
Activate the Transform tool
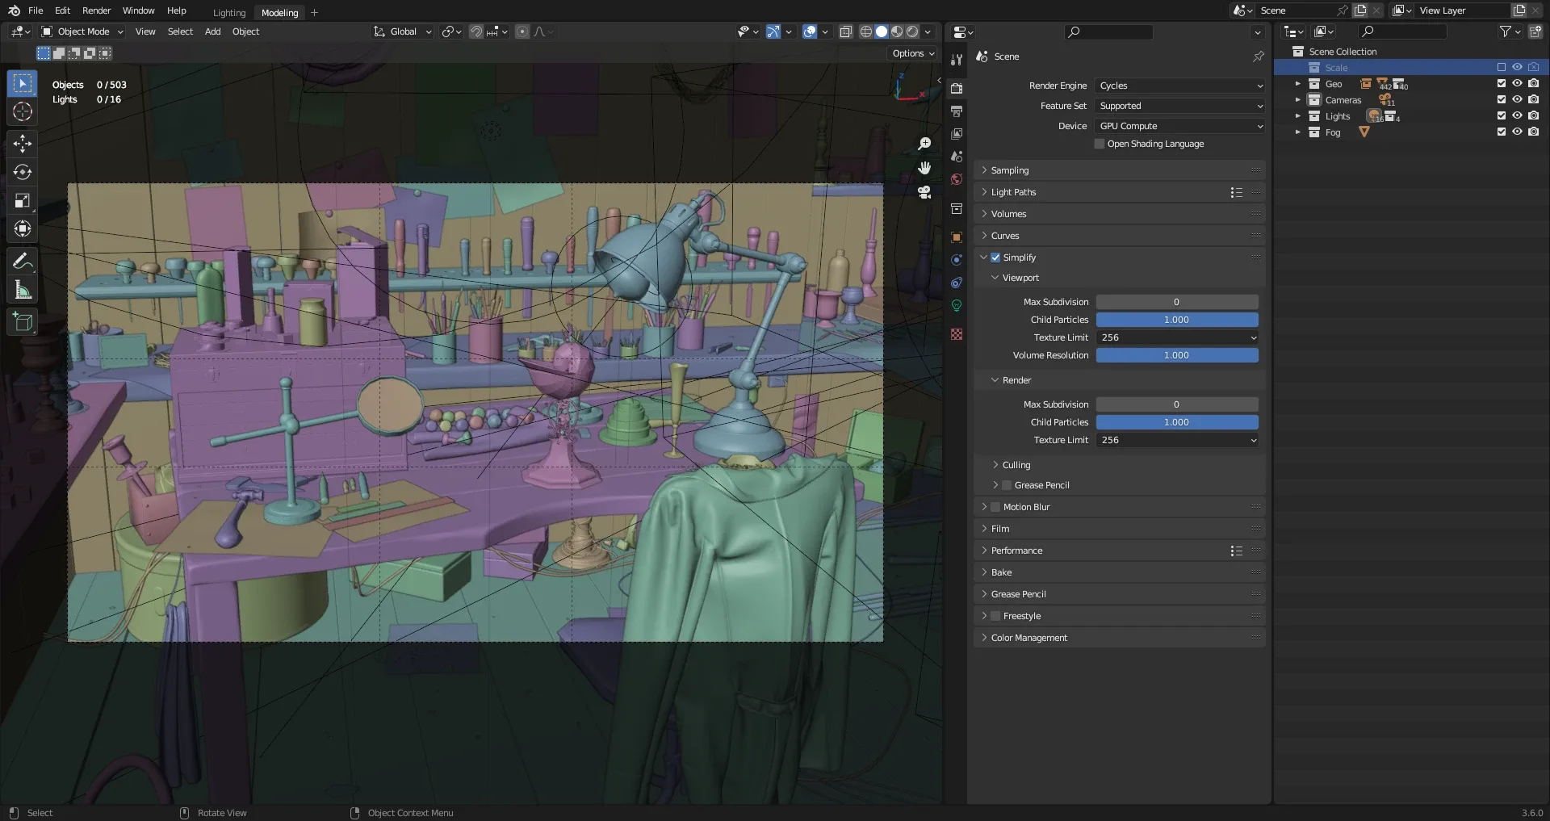[23, 228]
